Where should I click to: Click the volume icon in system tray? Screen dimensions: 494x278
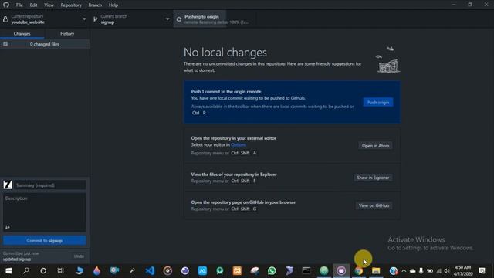click(447, 271)
